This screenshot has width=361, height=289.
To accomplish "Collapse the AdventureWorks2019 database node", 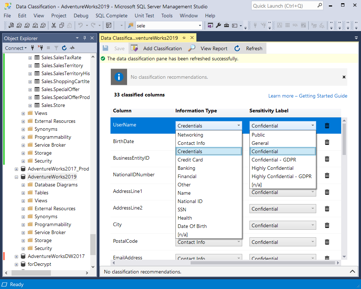I will [16, 177].
